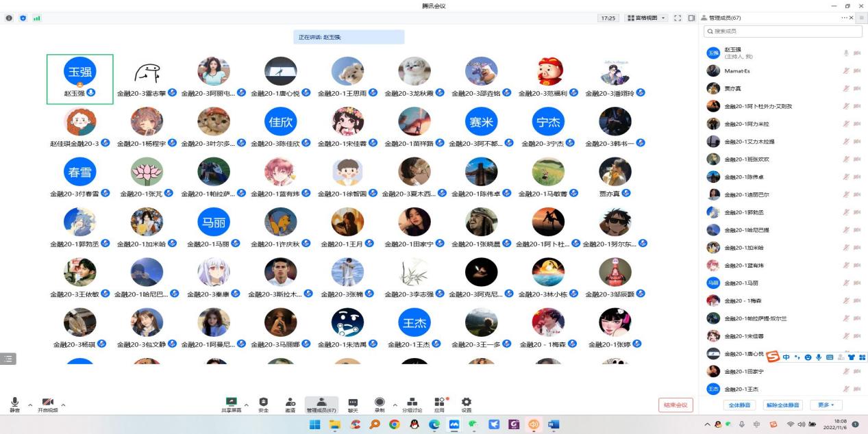The image size is (868, 434).
Task: Toggle 开启视频 camera on
Action: pos(47,404)
